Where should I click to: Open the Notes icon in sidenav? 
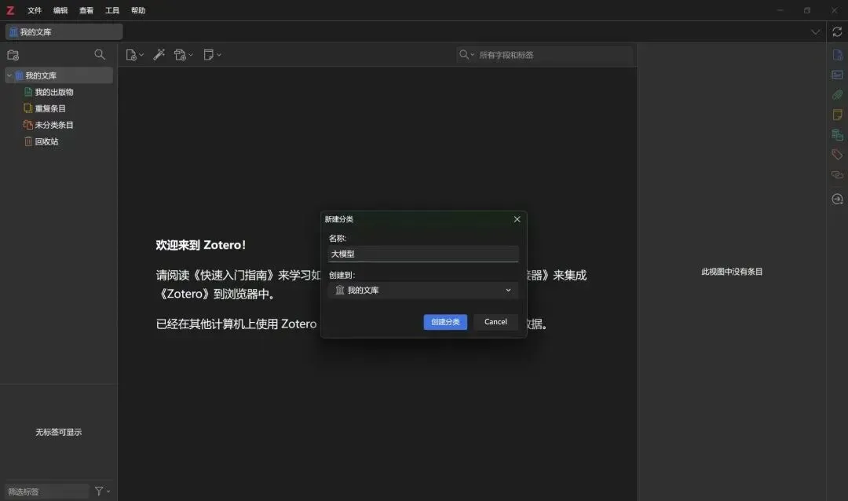tap(837, 115)
